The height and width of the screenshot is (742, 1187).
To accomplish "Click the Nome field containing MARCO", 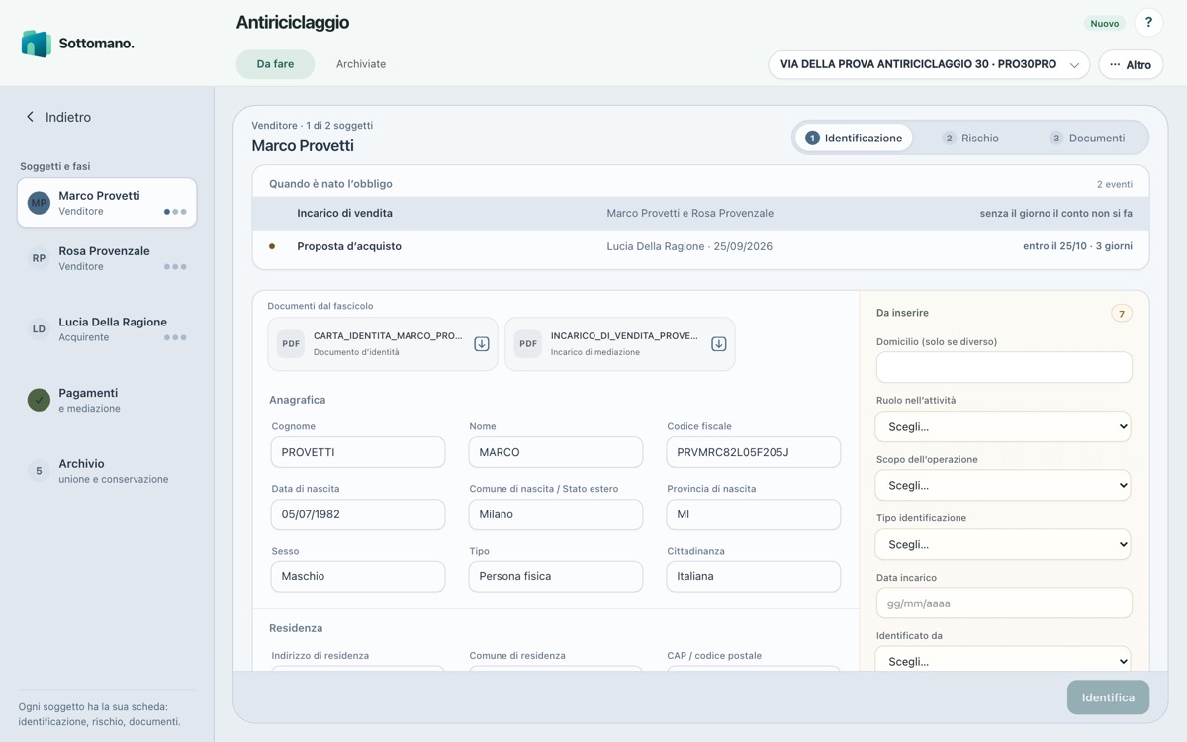I will (556, 452).
